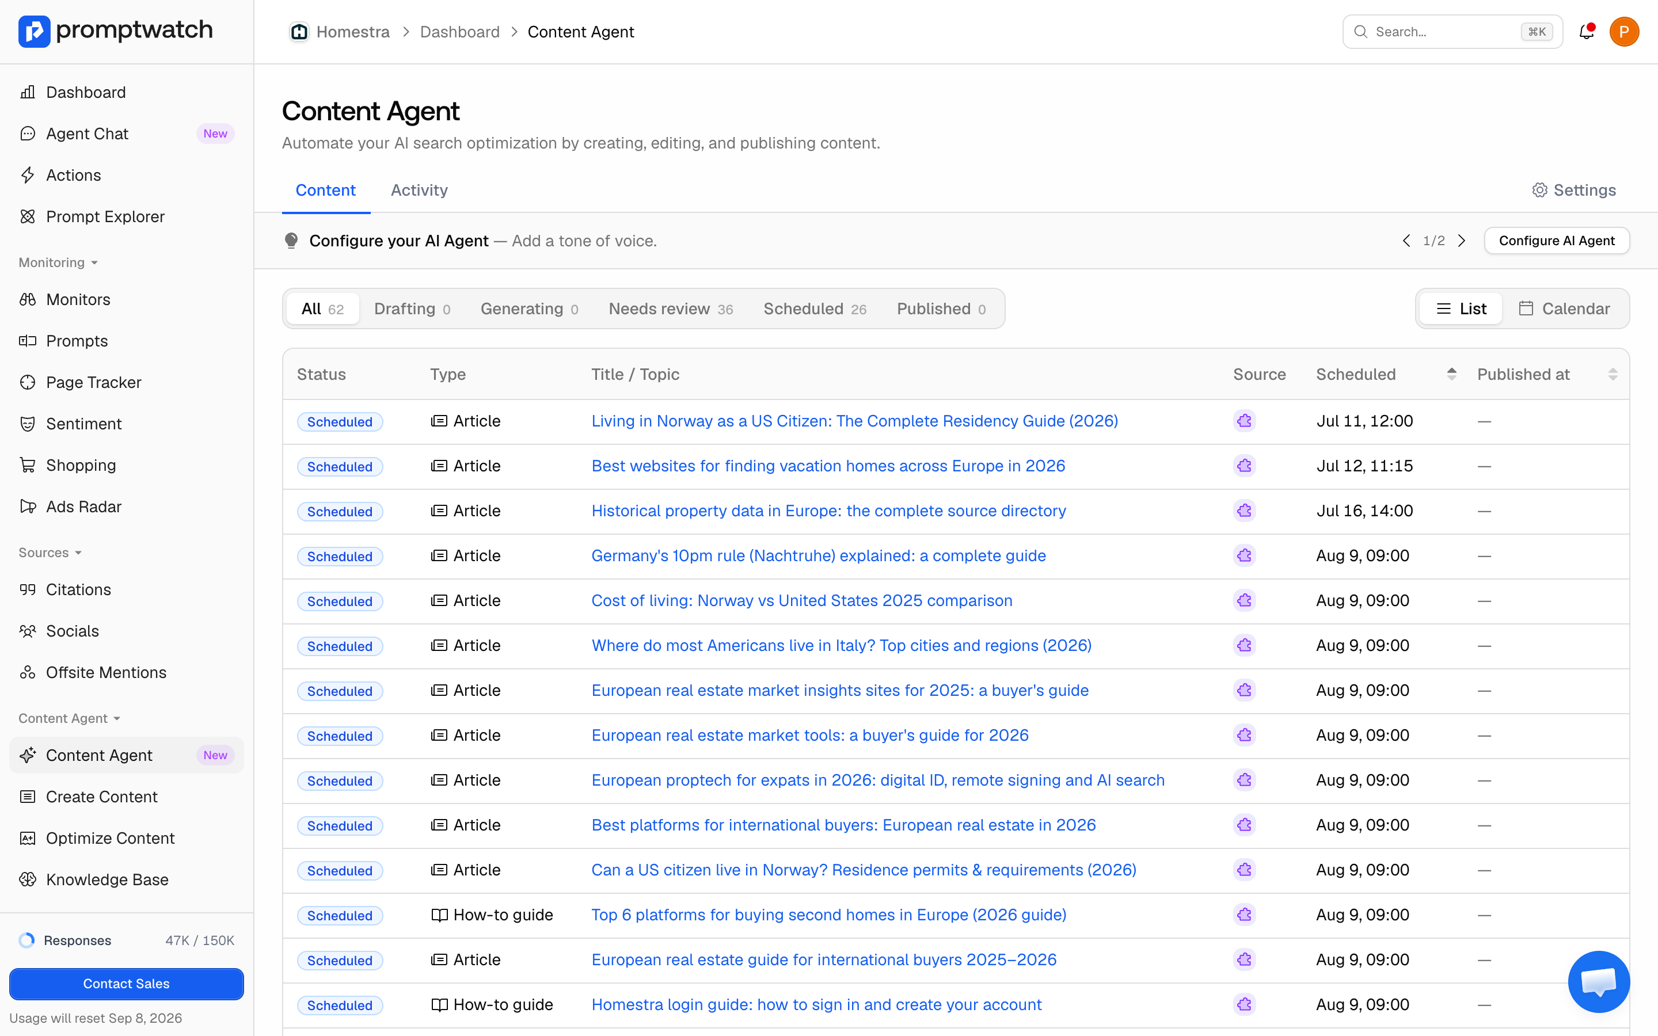
Task: Collapse the Content Agent sidebar section
Action: coord(69,718)
